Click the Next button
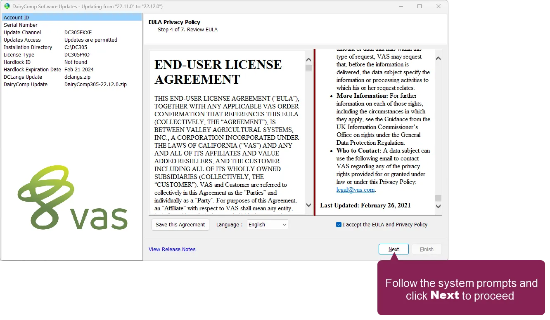Viewport: 550px width, 320px height. [394, 249]
